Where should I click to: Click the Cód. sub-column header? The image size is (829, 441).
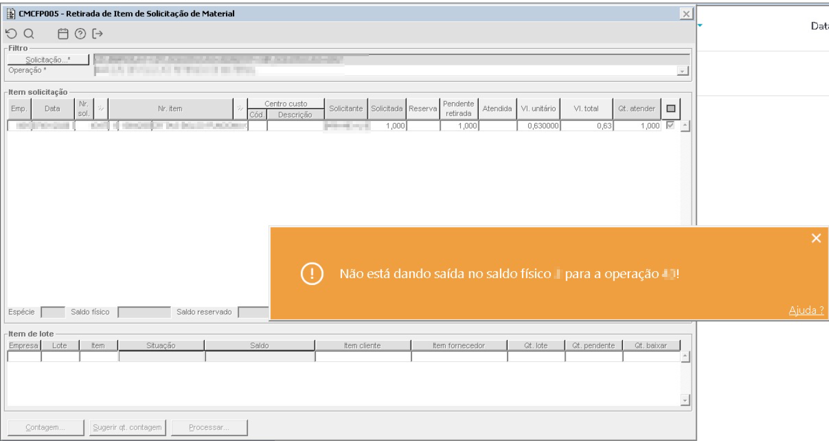[257, 115]
